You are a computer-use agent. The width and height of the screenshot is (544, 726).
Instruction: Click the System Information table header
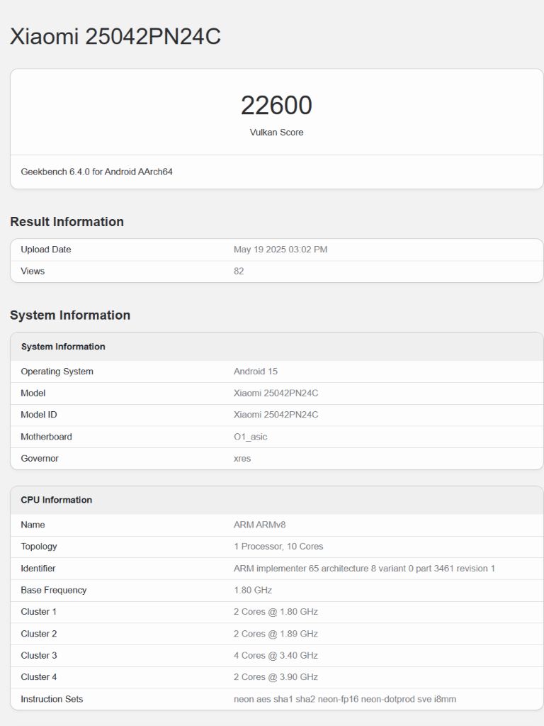point(63,347)
